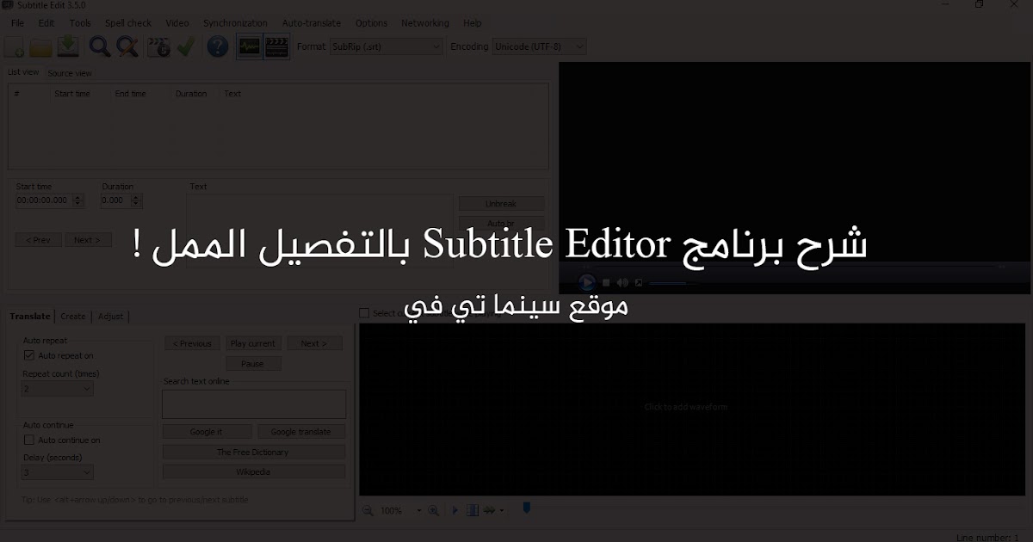Click the New subtitle toolbar icon
This screenshot has width=1033, height=542.
click(x=15, y=47)
